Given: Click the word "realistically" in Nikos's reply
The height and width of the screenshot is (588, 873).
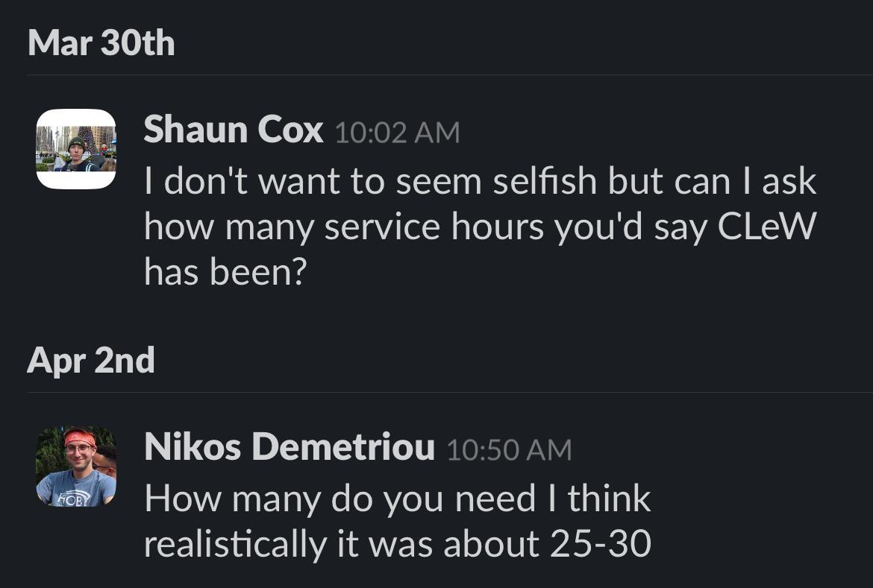Looking at the screenshot, I should [235, 544].
